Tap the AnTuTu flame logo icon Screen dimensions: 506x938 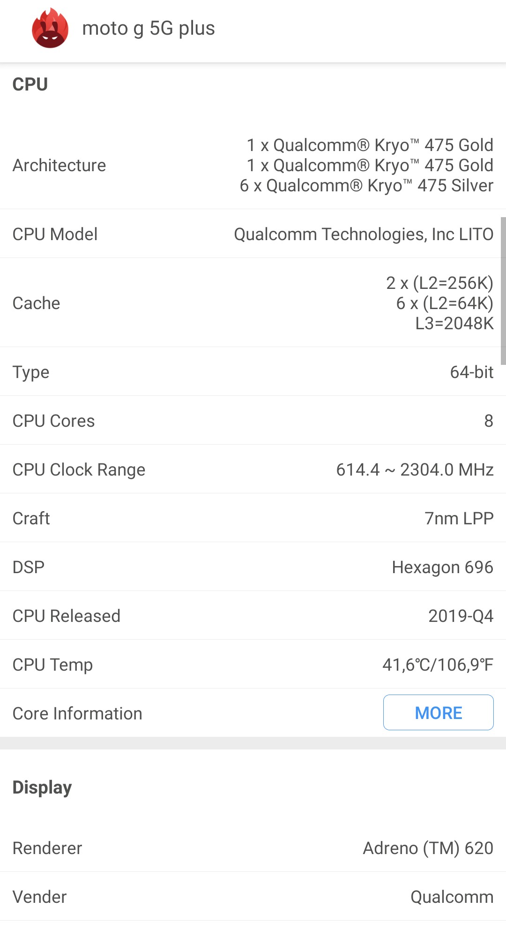pyautogui.click(x=50, y=29)
